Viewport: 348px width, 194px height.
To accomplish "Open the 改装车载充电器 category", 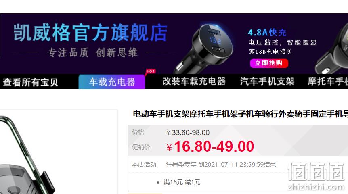I will pos(194,81).
